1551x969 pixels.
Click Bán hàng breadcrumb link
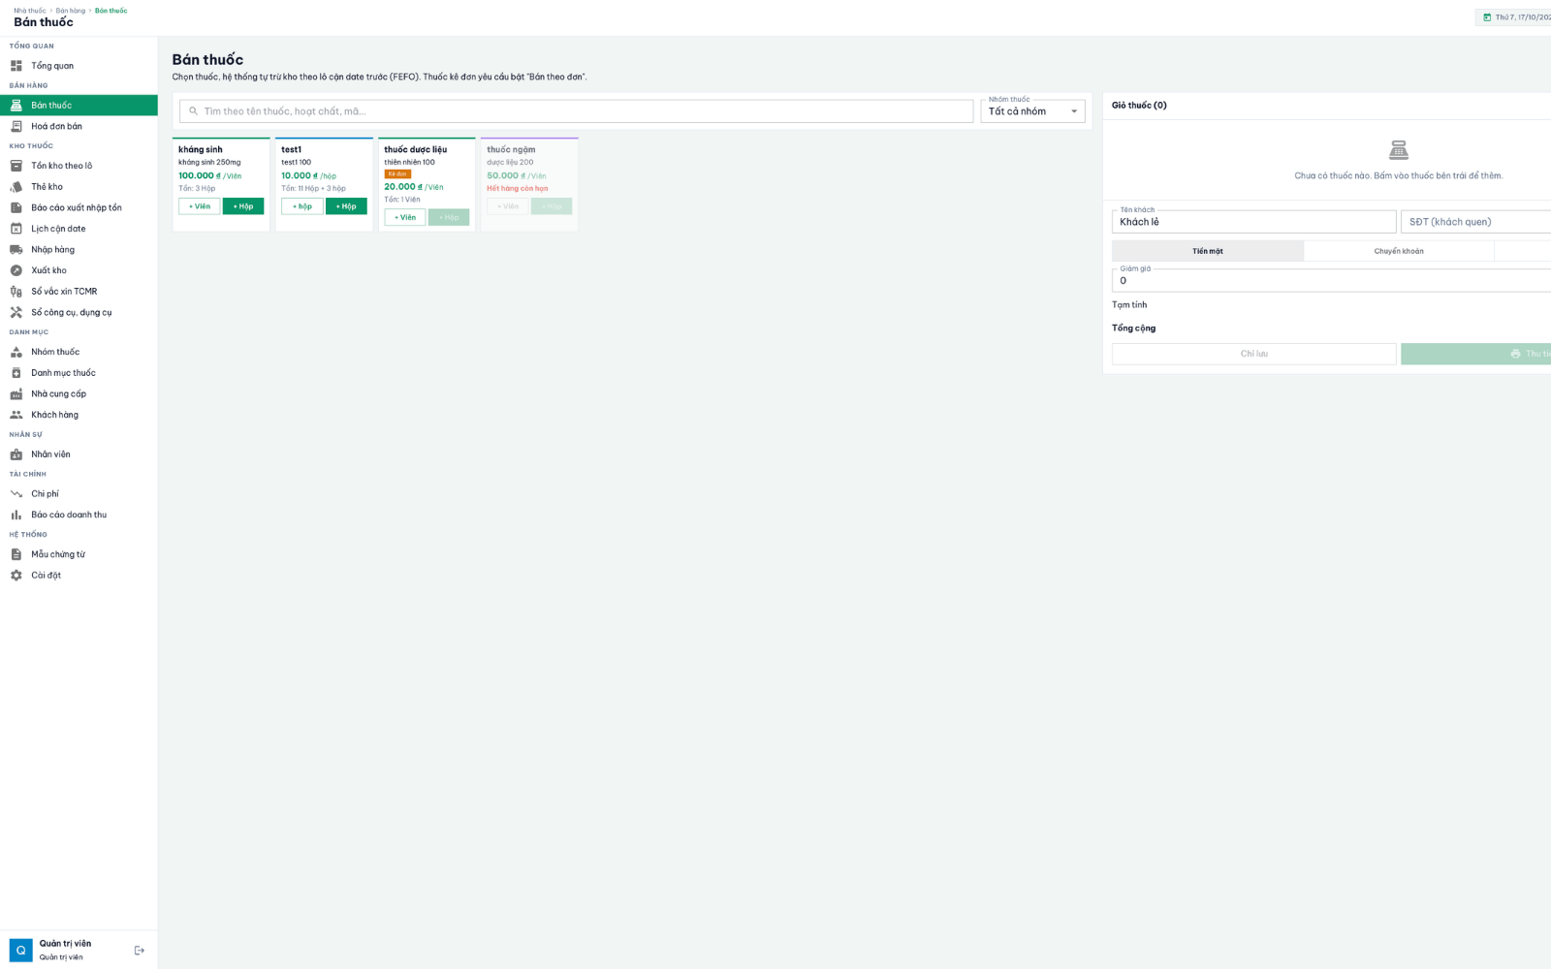pos(71,11)
